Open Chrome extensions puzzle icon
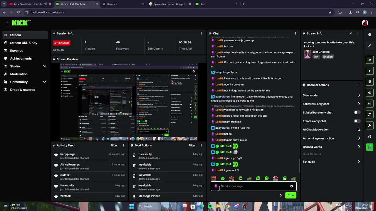This screenshot has height=211, width=376. pos(340,12)
